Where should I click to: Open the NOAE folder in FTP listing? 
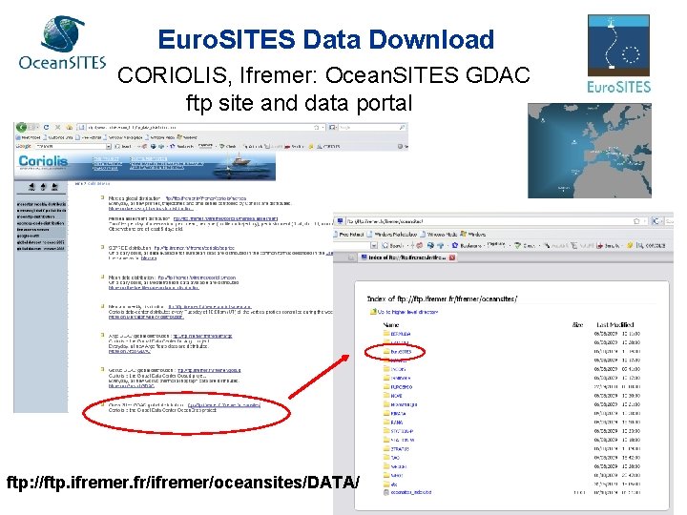396,396
